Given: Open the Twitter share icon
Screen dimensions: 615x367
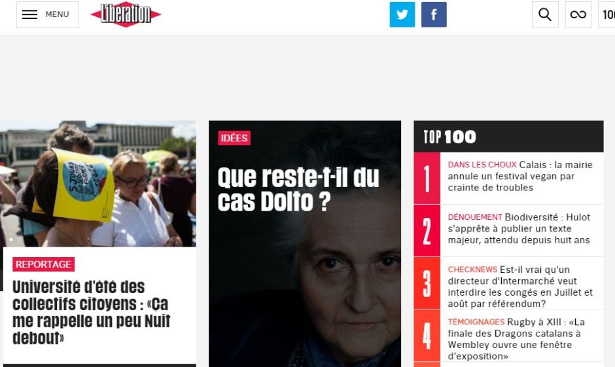Looking at the screenshot, I should point(402,14).
